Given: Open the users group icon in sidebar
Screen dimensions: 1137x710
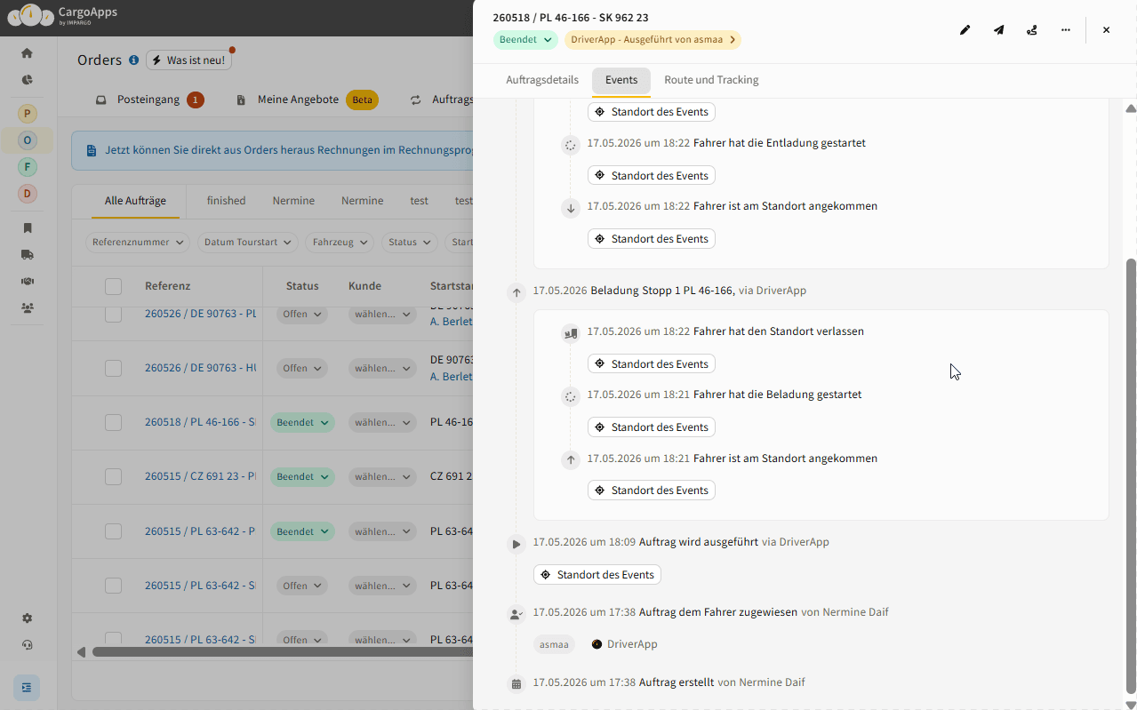Looking at the screenshot, I should coord(28,308).
